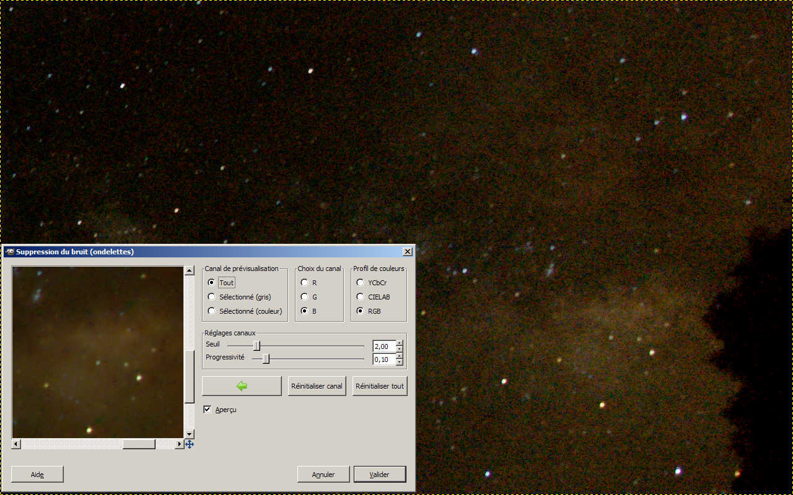The width and height of the screenshot is (793, 495).
Task: Click the Seuil slider handle
Action: click(x=256, y=346)
